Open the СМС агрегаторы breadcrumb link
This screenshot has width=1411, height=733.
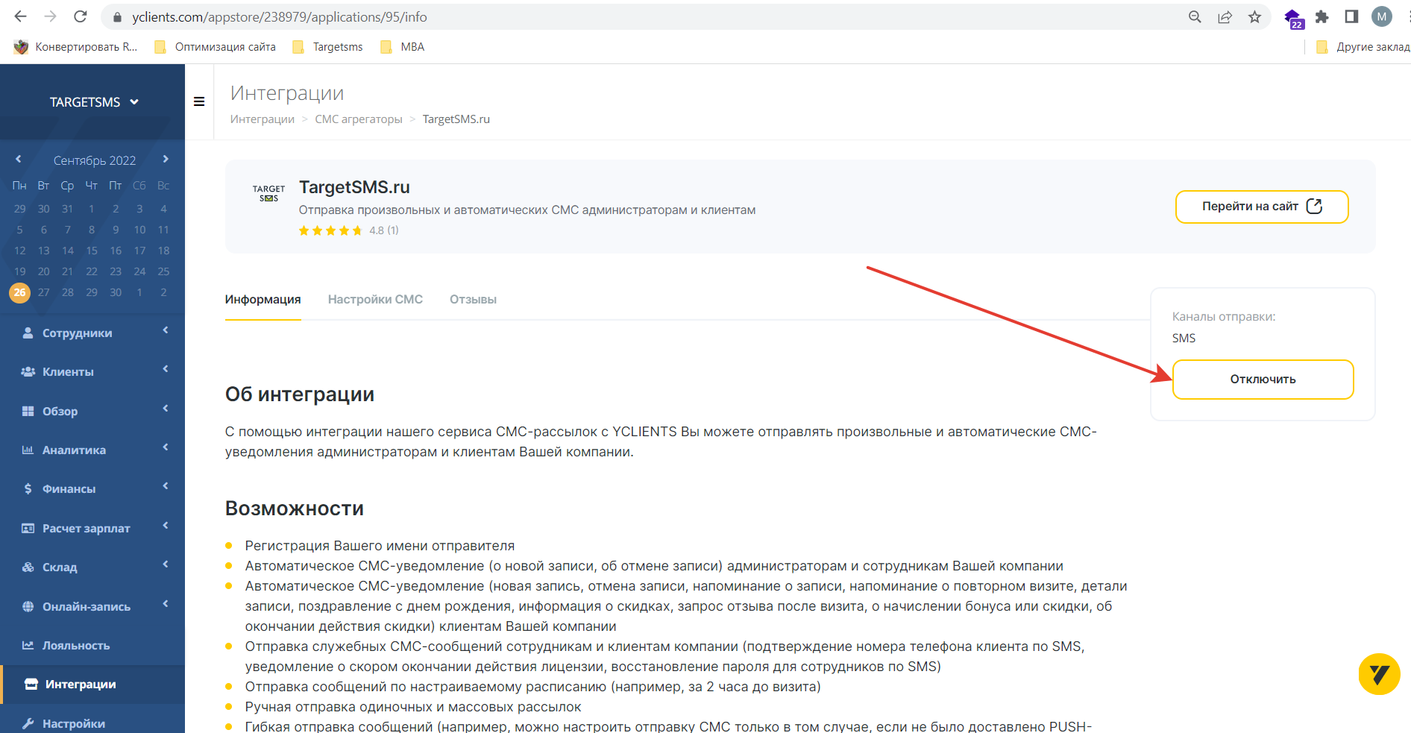click(x=359, y=119)
